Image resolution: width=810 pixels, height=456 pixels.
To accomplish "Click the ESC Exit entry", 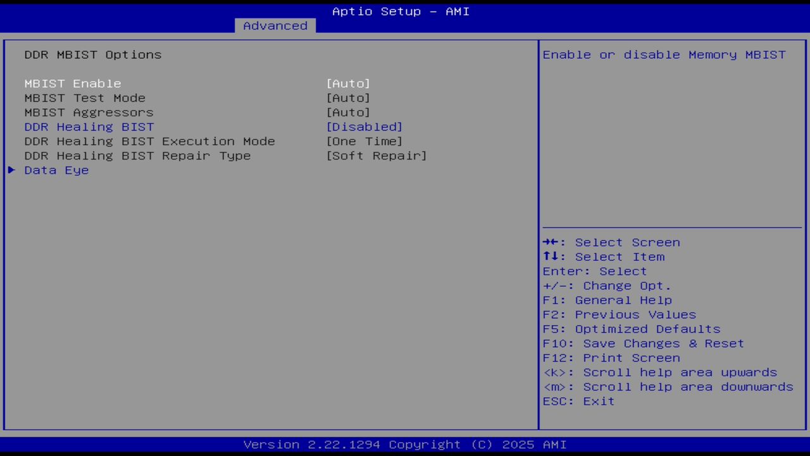I will tap(578, 401).
